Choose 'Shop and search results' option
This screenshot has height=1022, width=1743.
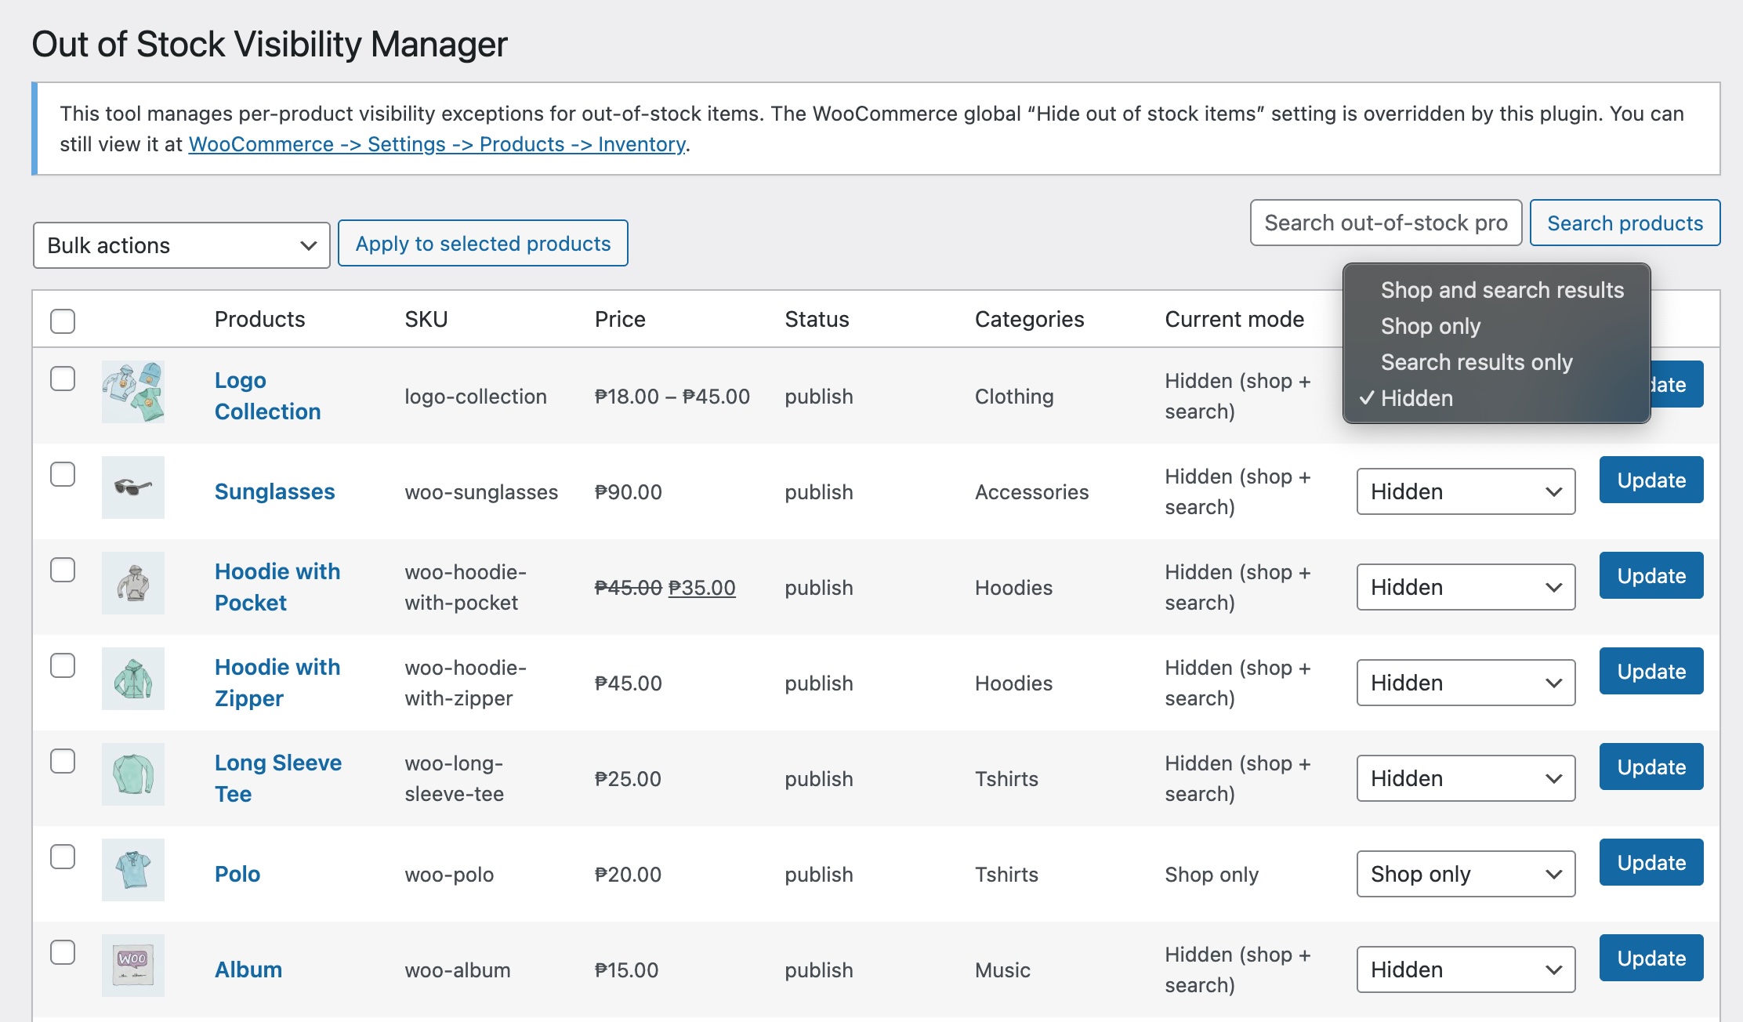coord(1502,290)
